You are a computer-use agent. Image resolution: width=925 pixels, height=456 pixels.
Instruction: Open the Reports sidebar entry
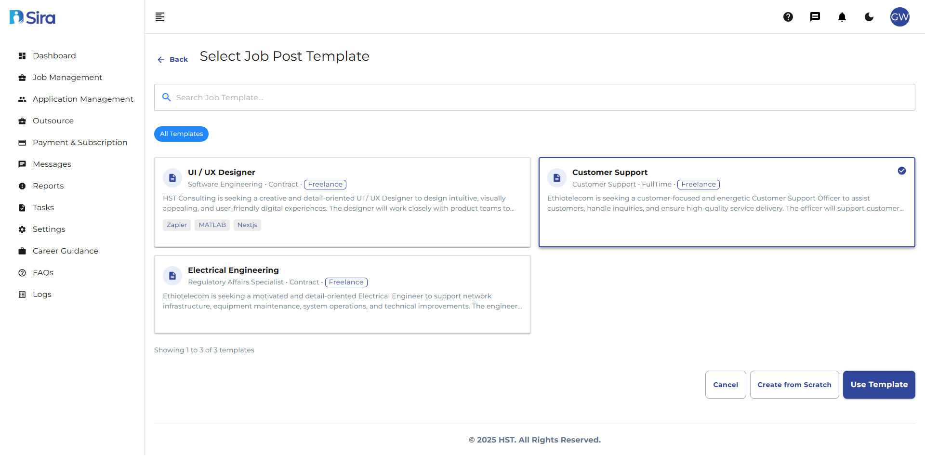coord(48,186)
